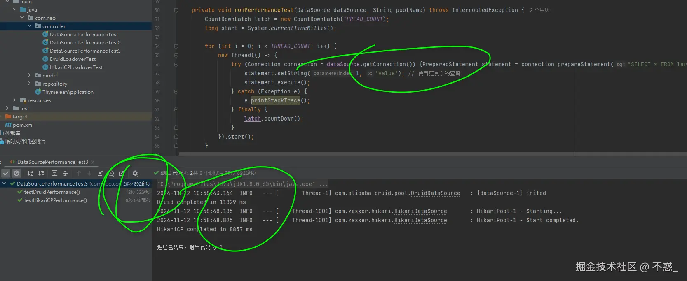Fold the catch block at line 59
Screen dimensions: 687x281
176,91
